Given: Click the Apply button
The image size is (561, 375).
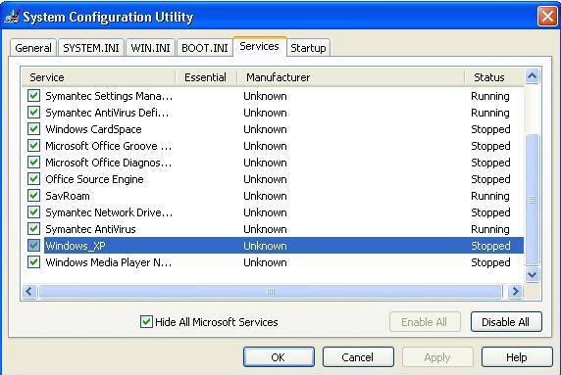Looking at the screenshot, I should [437, 357].
